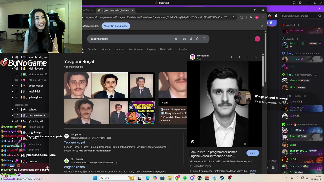Dismiss the default browser notification bar
The height and width of the screenshot is (182, 324).
pyautogui.click(x=262, y=26)
